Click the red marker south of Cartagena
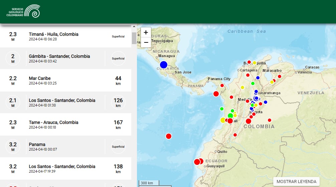336x187 pixels. pos(248,75)
